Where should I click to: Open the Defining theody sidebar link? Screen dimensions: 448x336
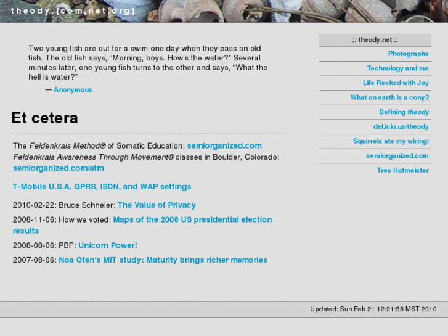[404, 112]
